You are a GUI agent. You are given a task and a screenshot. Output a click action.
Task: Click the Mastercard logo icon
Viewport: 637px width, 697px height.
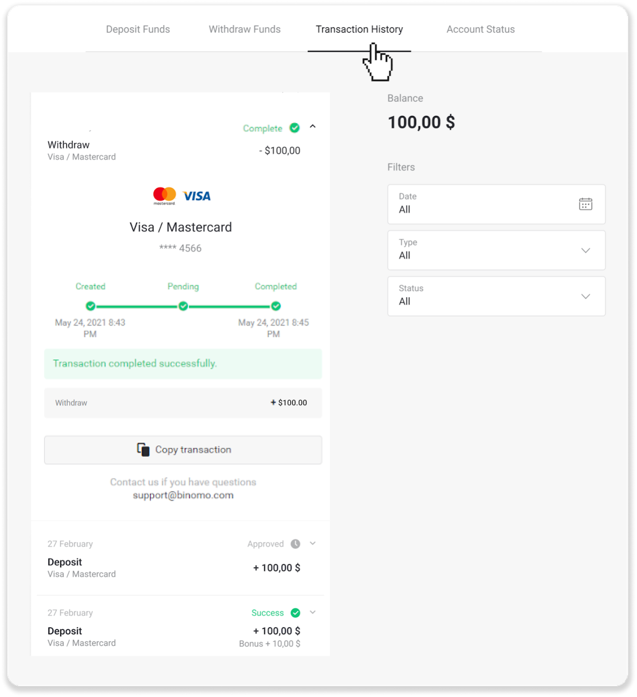(164, 195)
